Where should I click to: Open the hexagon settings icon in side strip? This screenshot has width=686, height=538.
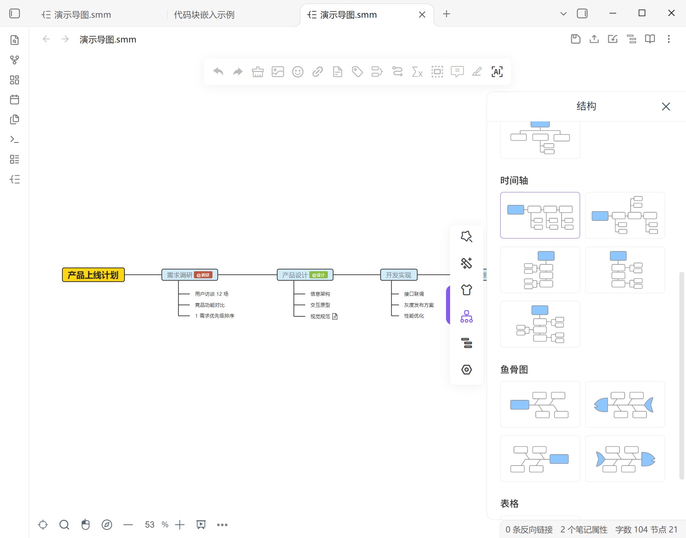click(x=467, y=370)
